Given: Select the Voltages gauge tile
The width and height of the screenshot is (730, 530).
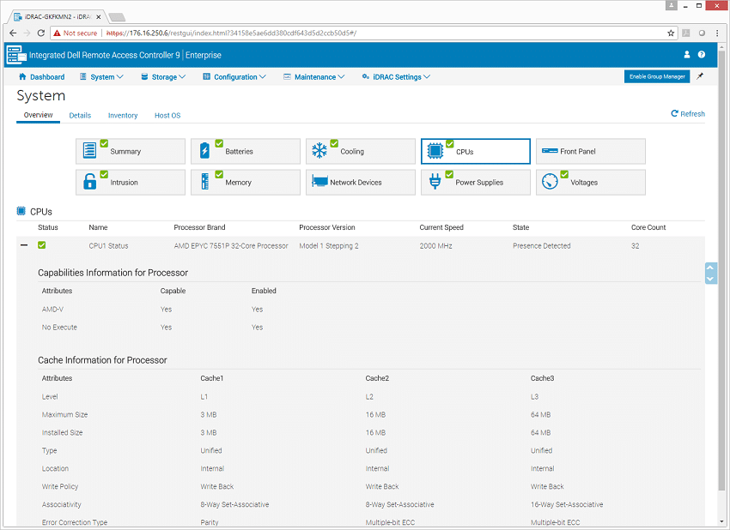Looking at the screenshot, I should click(590, 183).
